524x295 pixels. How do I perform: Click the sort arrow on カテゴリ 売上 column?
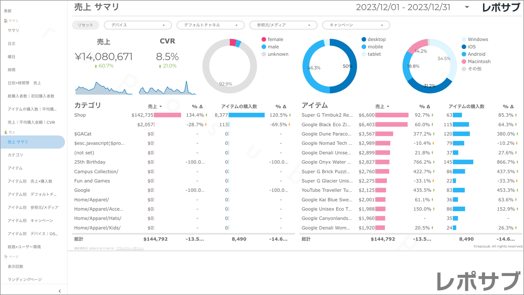(161, 107)
